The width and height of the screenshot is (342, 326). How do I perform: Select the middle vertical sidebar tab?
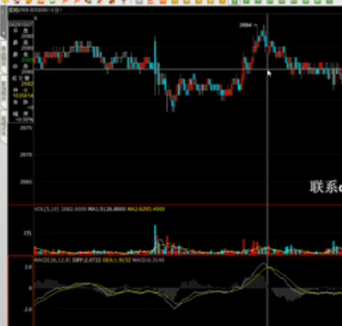4,92
